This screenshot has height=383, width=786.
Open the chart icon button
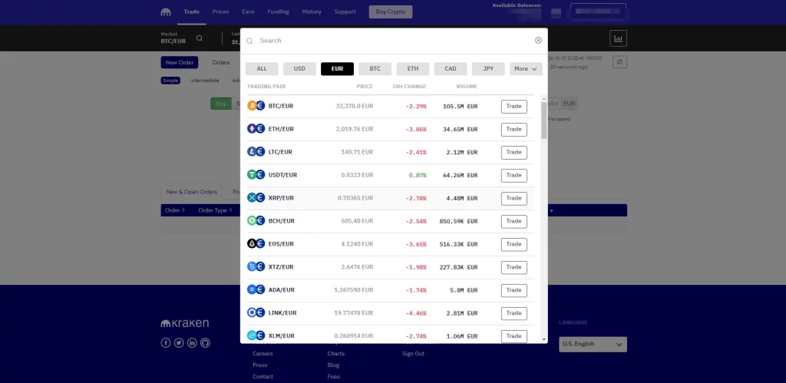tap(618, 38)
